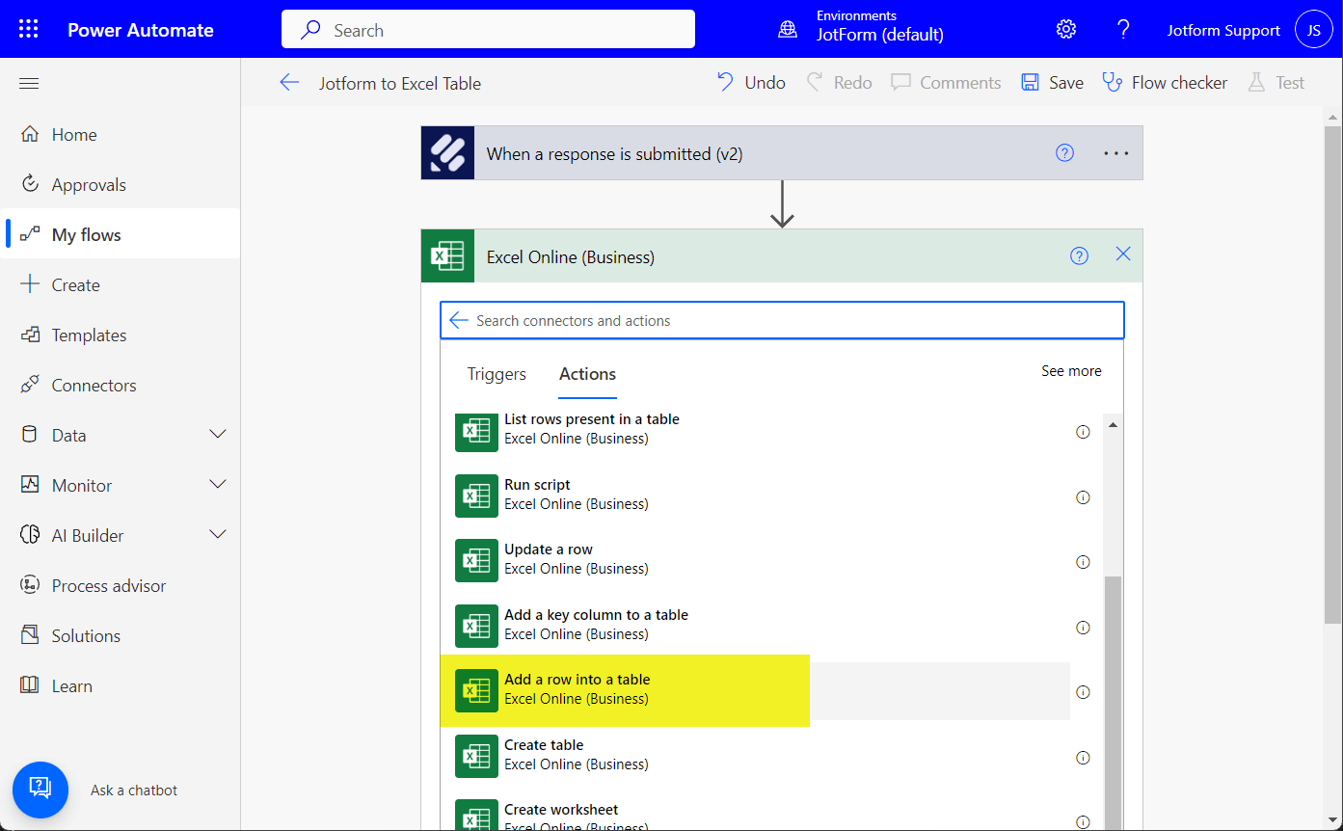Click the back arrow beside flow title
Viewport: 1343px width, 831px height.
tap(289, 83)
